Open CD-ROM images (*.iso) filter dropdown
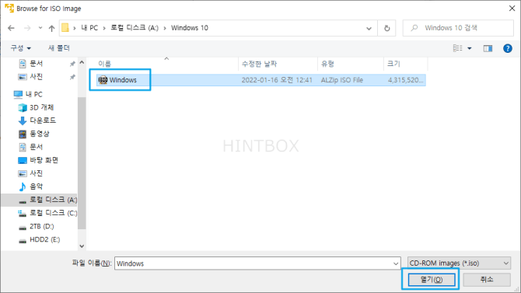 tap(460, 263)
